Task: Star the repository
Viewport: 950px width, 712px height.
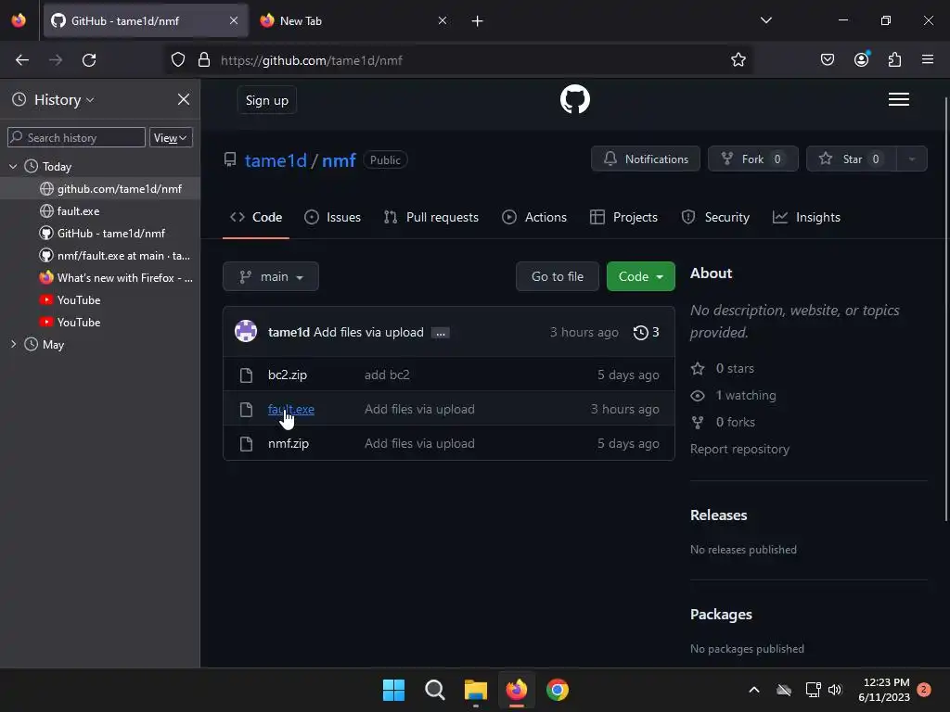Action: click(852, 159)
